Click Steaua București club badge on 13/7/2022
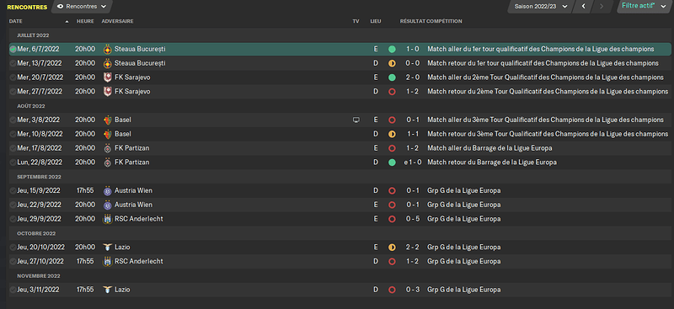Image resolution: width=674 pixels, height=309 pixels. (x=108, y=64)
